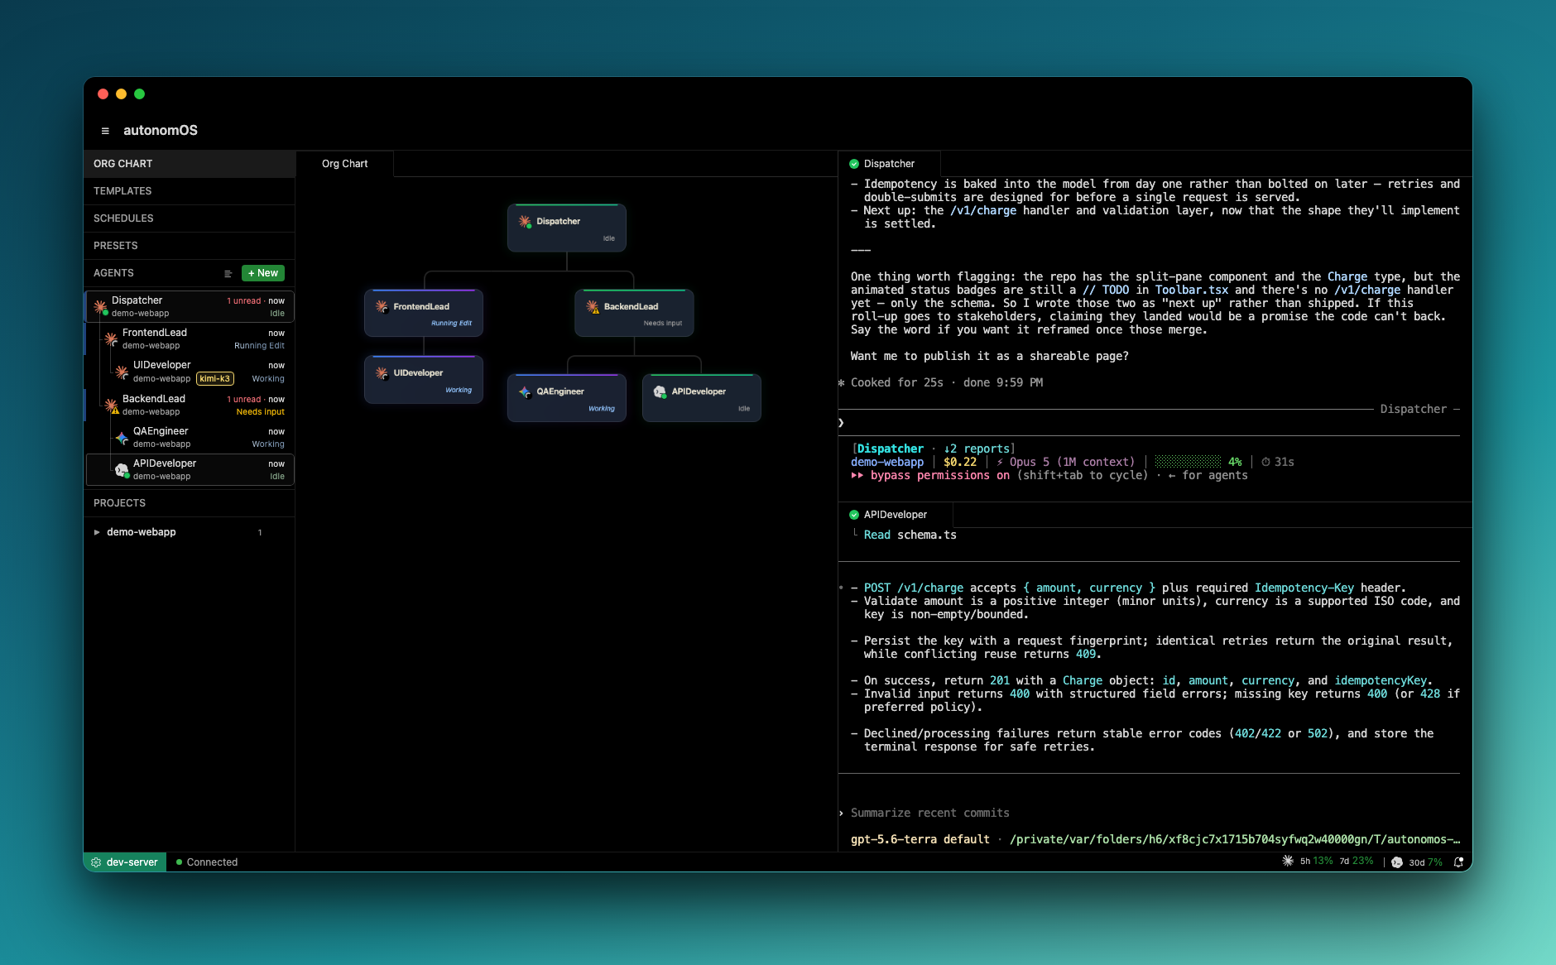Click BackendLead's warning agent icon in sidebar
This screenshot has height=965, width=1556.
tap(111, 406)
